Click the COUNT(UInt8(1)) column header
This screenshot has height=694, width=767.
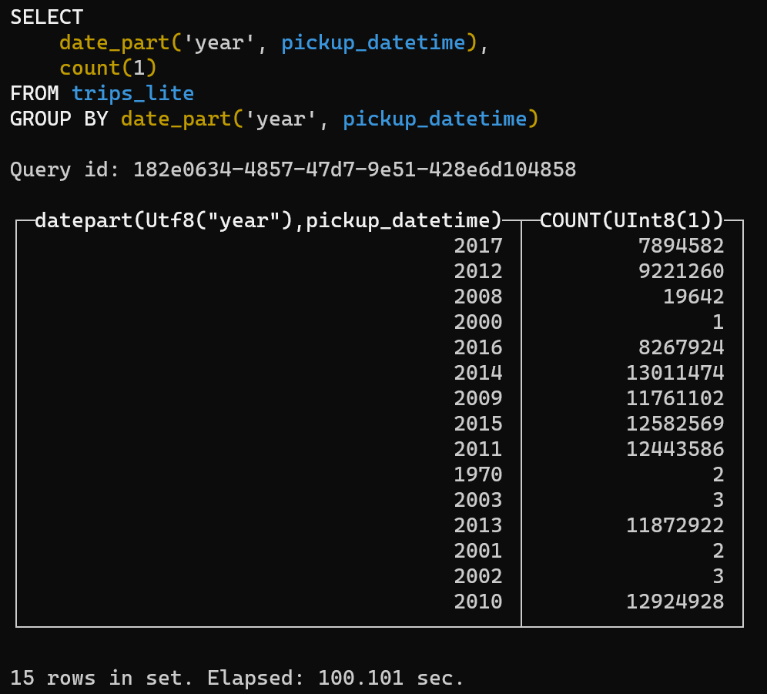pyautogui.click(x=631, y=221)
